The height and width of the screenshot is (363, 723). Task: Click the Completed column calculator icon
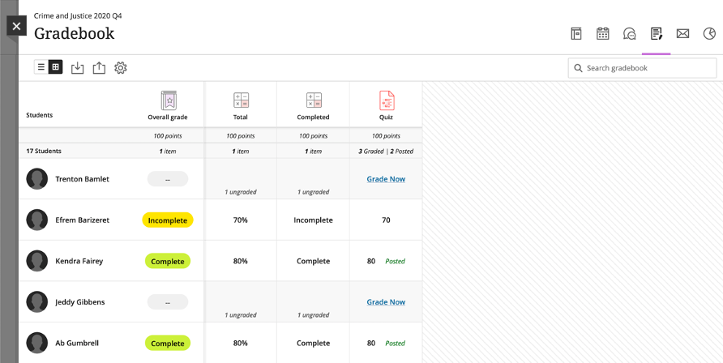tap(314, 100)
